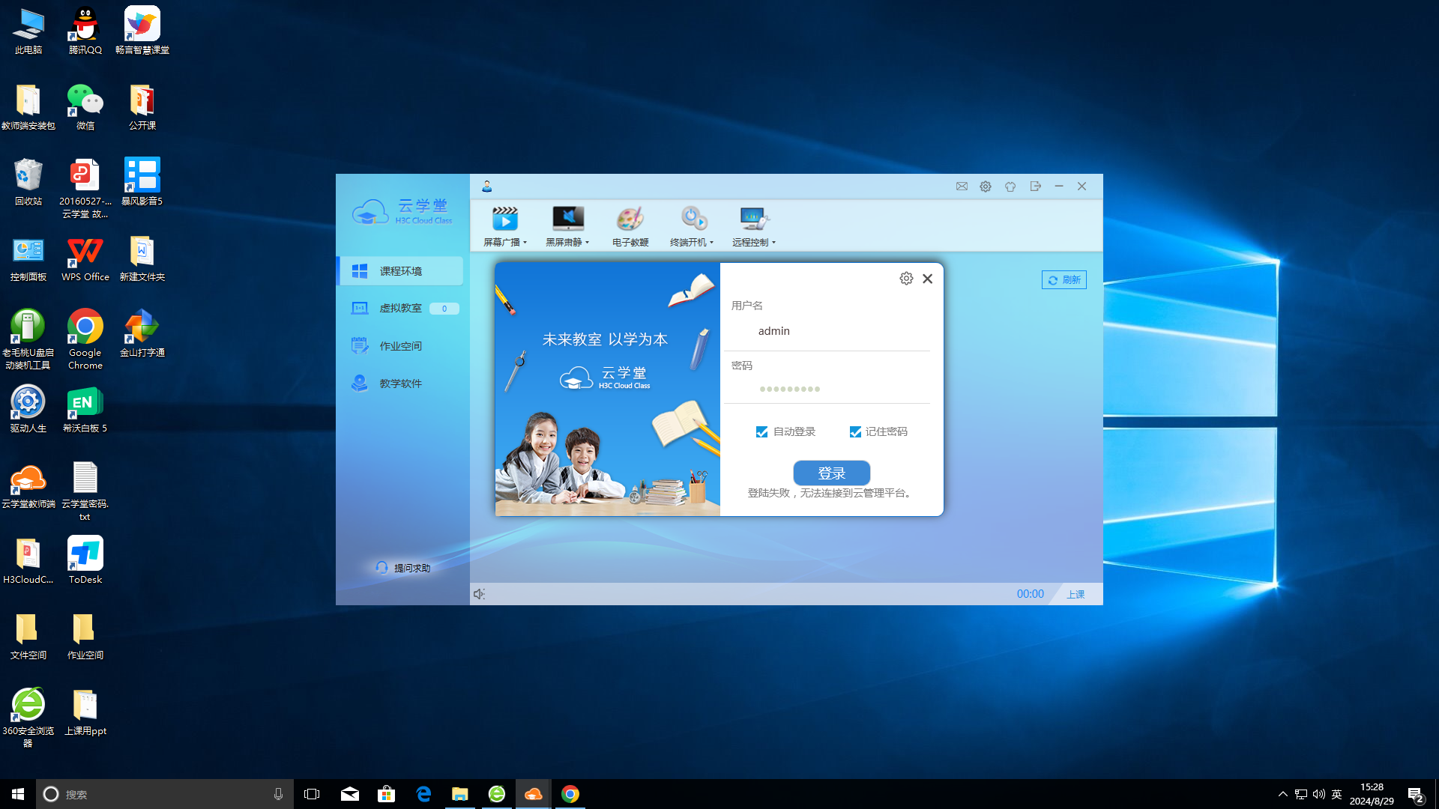Click the 电子教鞭 electronic pointer icon
Image resolution: width=1439 pixels, height=809 pixels.
click(630, 219)
